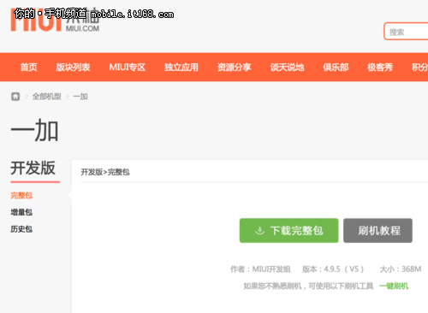Click the 开发版>完整包 panel title

[x=105, y=172]
